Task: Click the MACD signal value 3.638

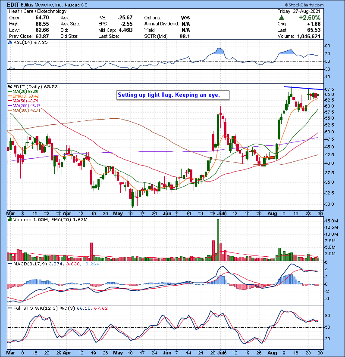Action: [x=73, y=264]
